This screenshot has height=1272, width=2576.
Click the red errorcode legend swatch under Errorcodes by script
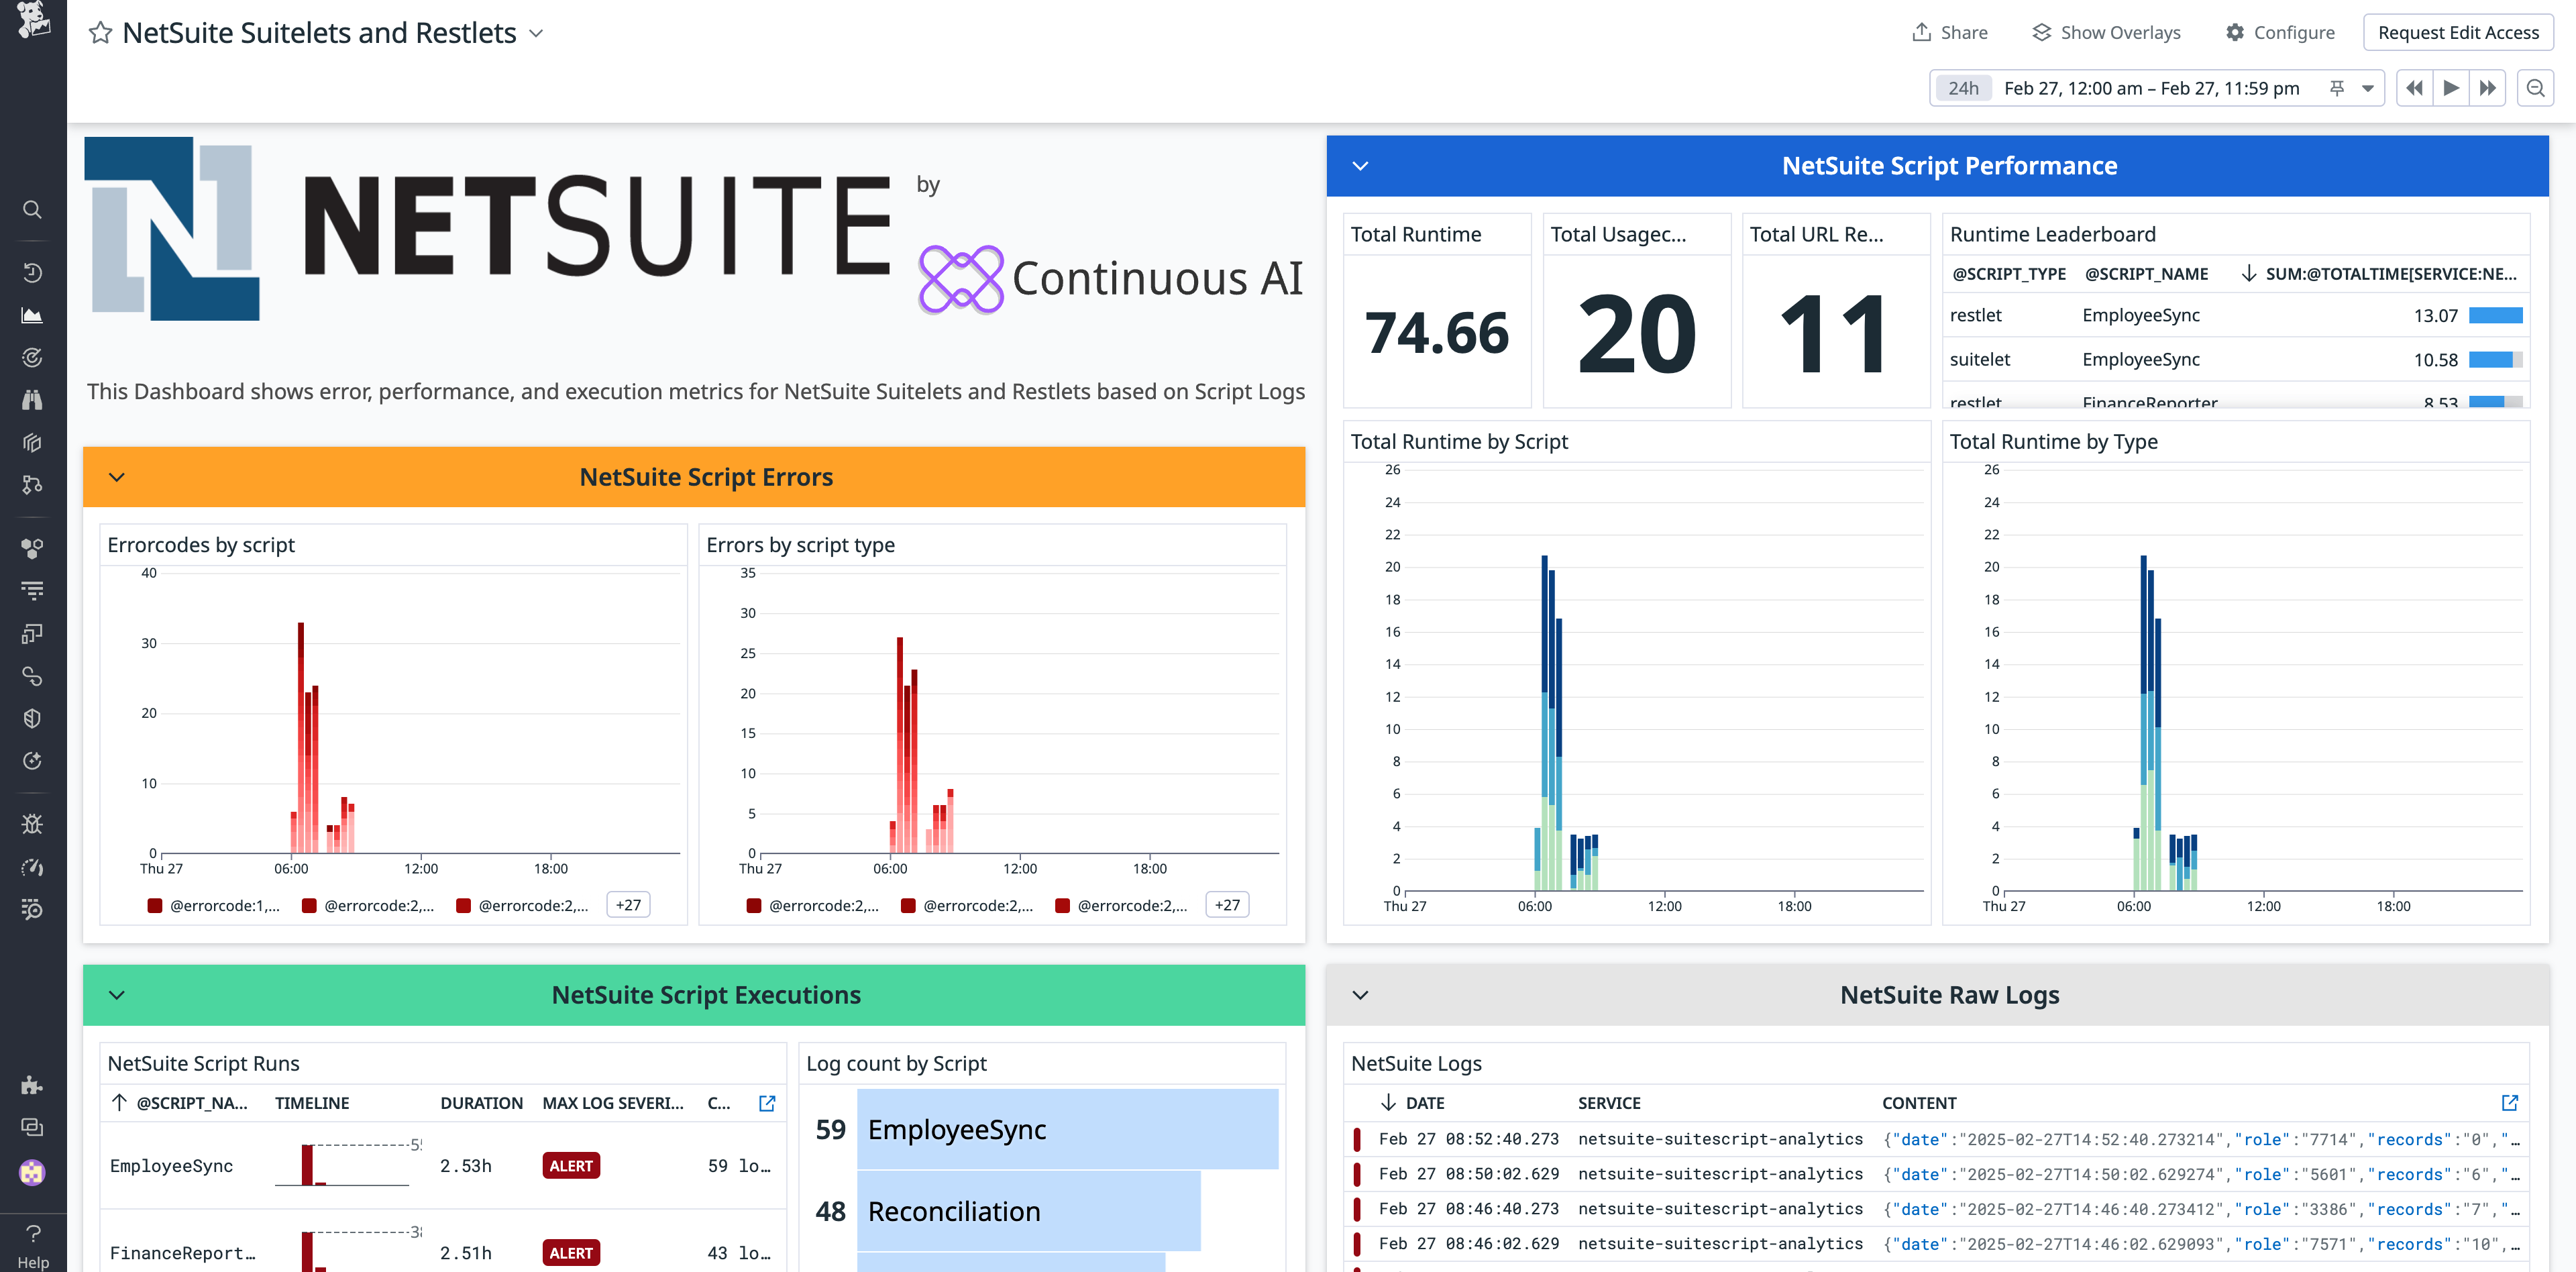155,905
